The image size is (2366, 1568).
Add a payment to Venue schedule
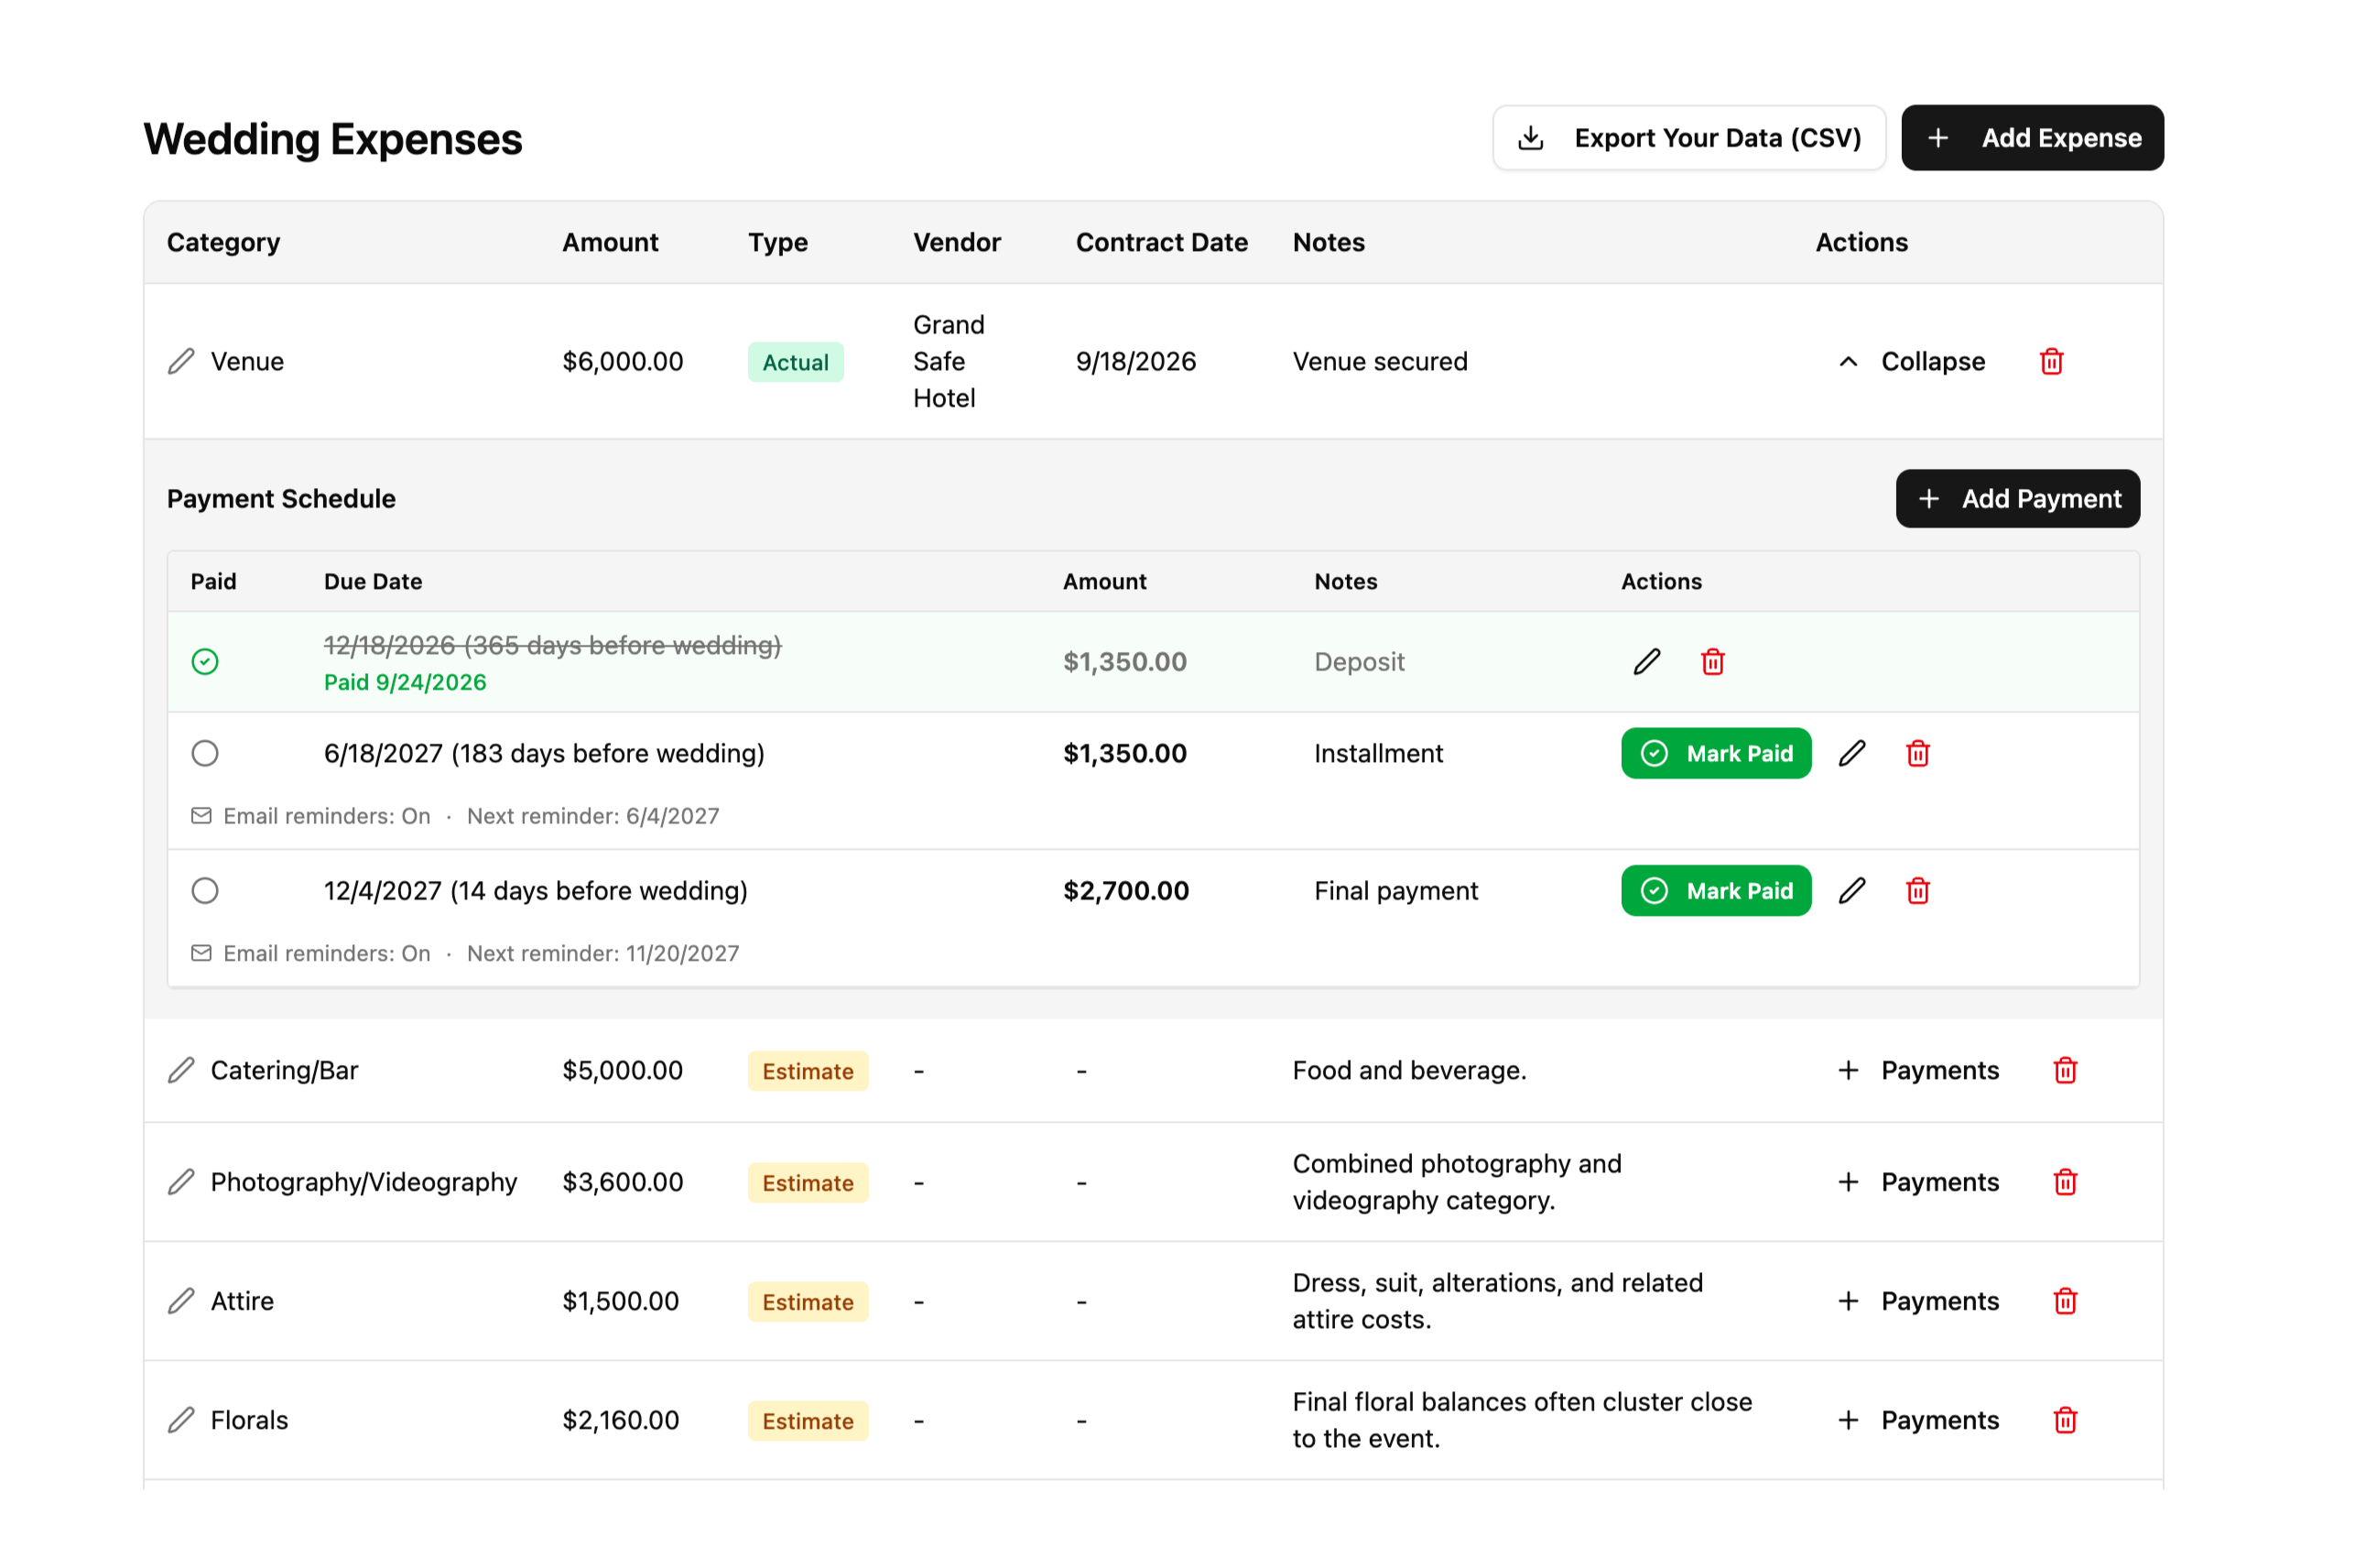2017,499
